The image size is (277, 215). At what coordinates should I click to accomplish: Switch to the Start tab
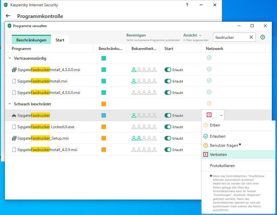[x=60, y=40]
